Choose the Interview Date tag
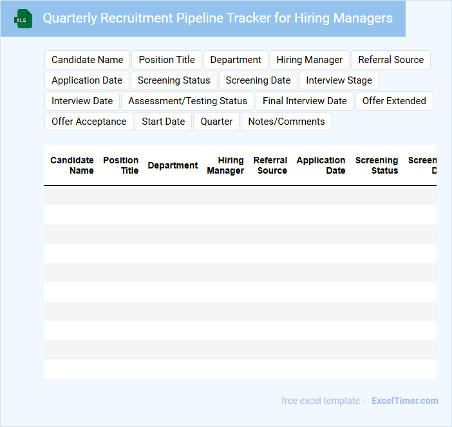The height and width of the screenshot is (427, 452). [x=82, y=101]
